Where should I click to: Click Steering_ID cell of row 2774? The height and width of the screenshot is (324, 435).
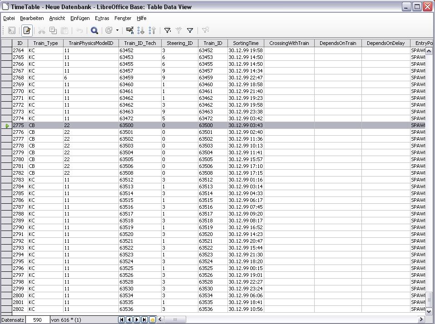tap(180, 118)
